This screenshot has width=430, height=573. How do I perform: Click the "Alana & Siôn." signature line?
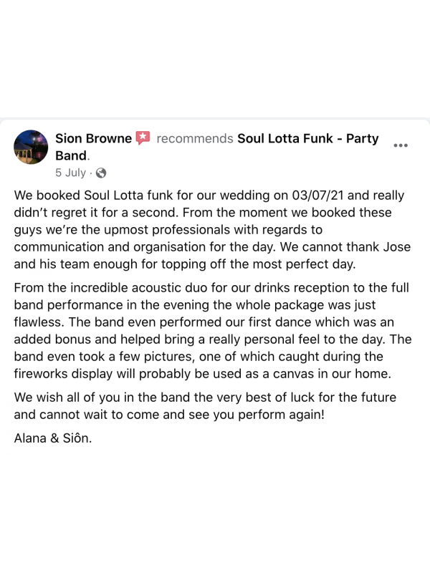(x=52, y=438)
